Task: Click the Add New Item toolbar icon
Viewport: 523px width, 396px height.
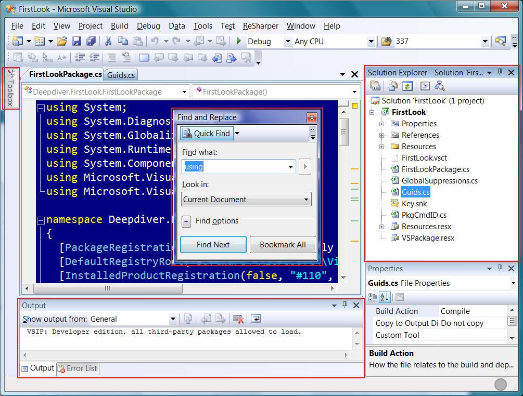Action: [x=40, y=41]
